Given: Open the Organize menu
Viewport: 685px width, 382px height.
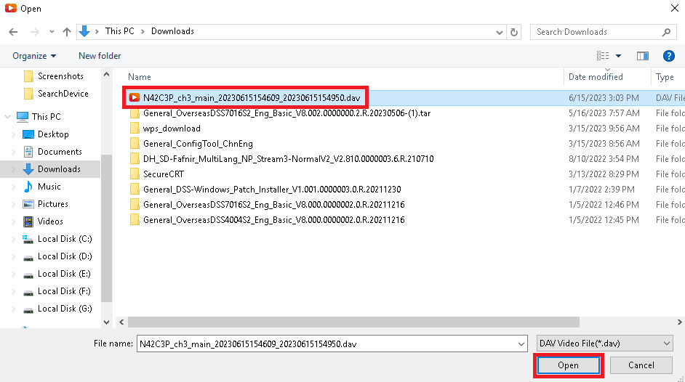Looking at the screenshot, I should click(x=34, y=56).
